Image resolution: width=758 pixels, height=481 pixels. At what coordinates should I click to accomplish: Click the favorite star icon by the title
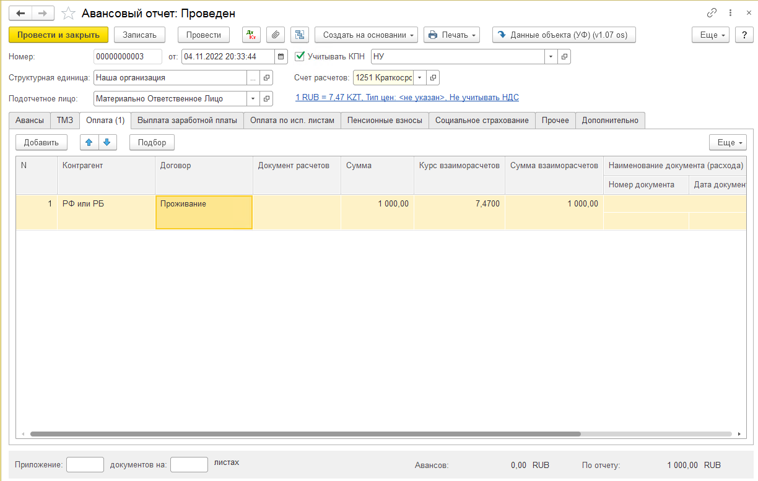pos(69,13)
